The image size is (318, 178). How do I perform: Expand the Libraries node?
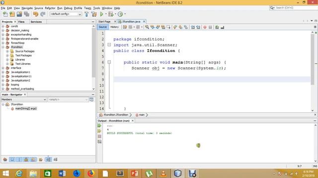coord(7,59)
